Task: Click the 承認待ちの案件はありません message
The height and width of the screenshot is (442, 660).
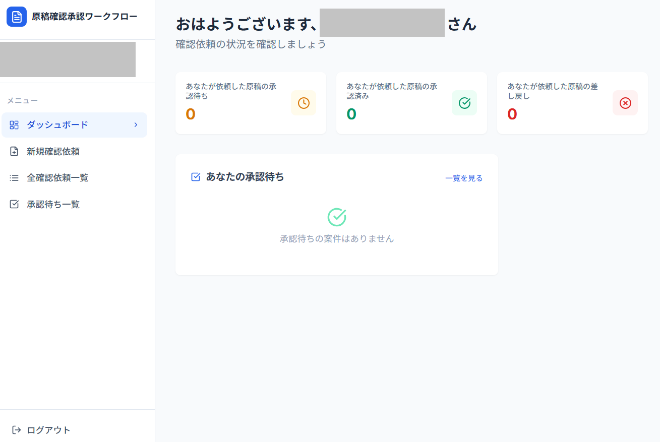Action: tap(337, 239)
